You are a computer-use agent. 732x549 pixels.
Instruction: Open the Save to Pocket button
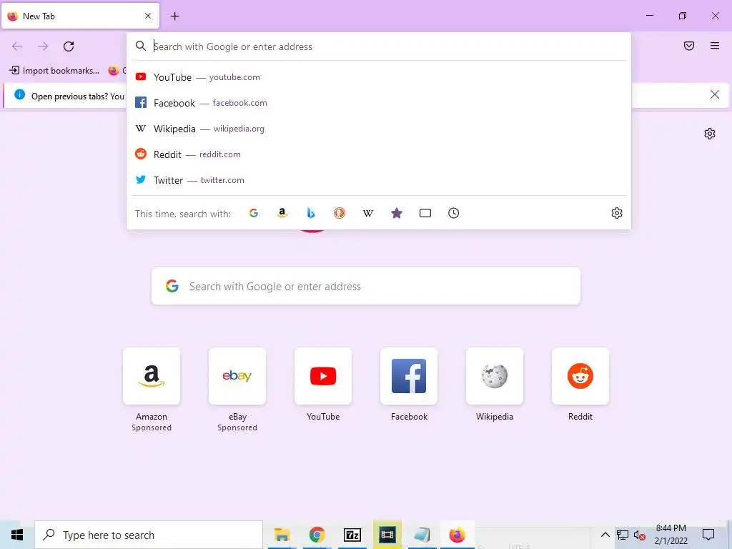[689, 46]
